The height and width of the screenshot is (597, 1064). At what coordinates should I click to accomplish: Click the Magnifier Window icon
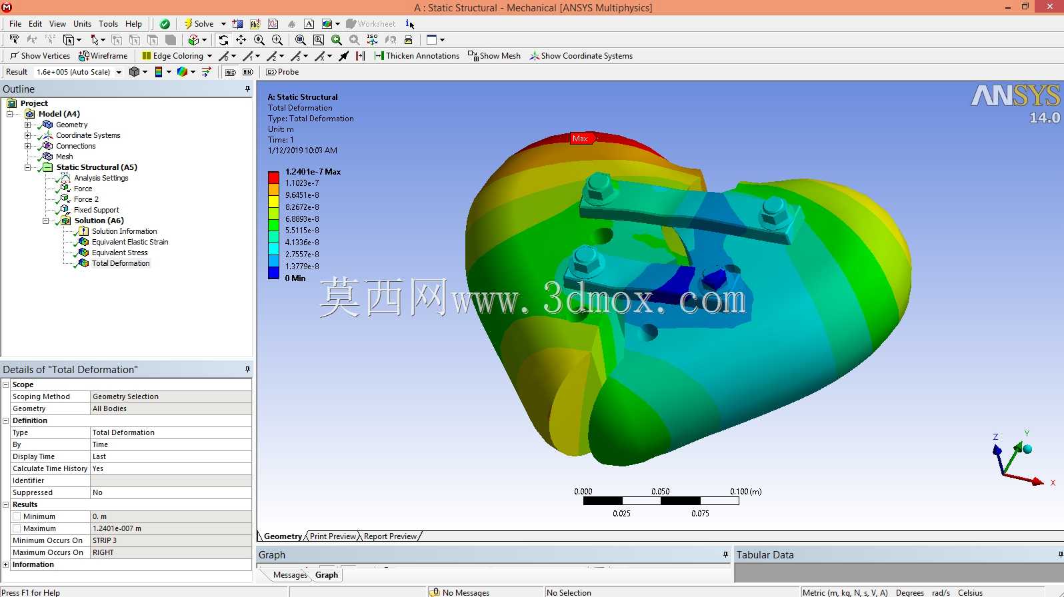click(319, 40)
